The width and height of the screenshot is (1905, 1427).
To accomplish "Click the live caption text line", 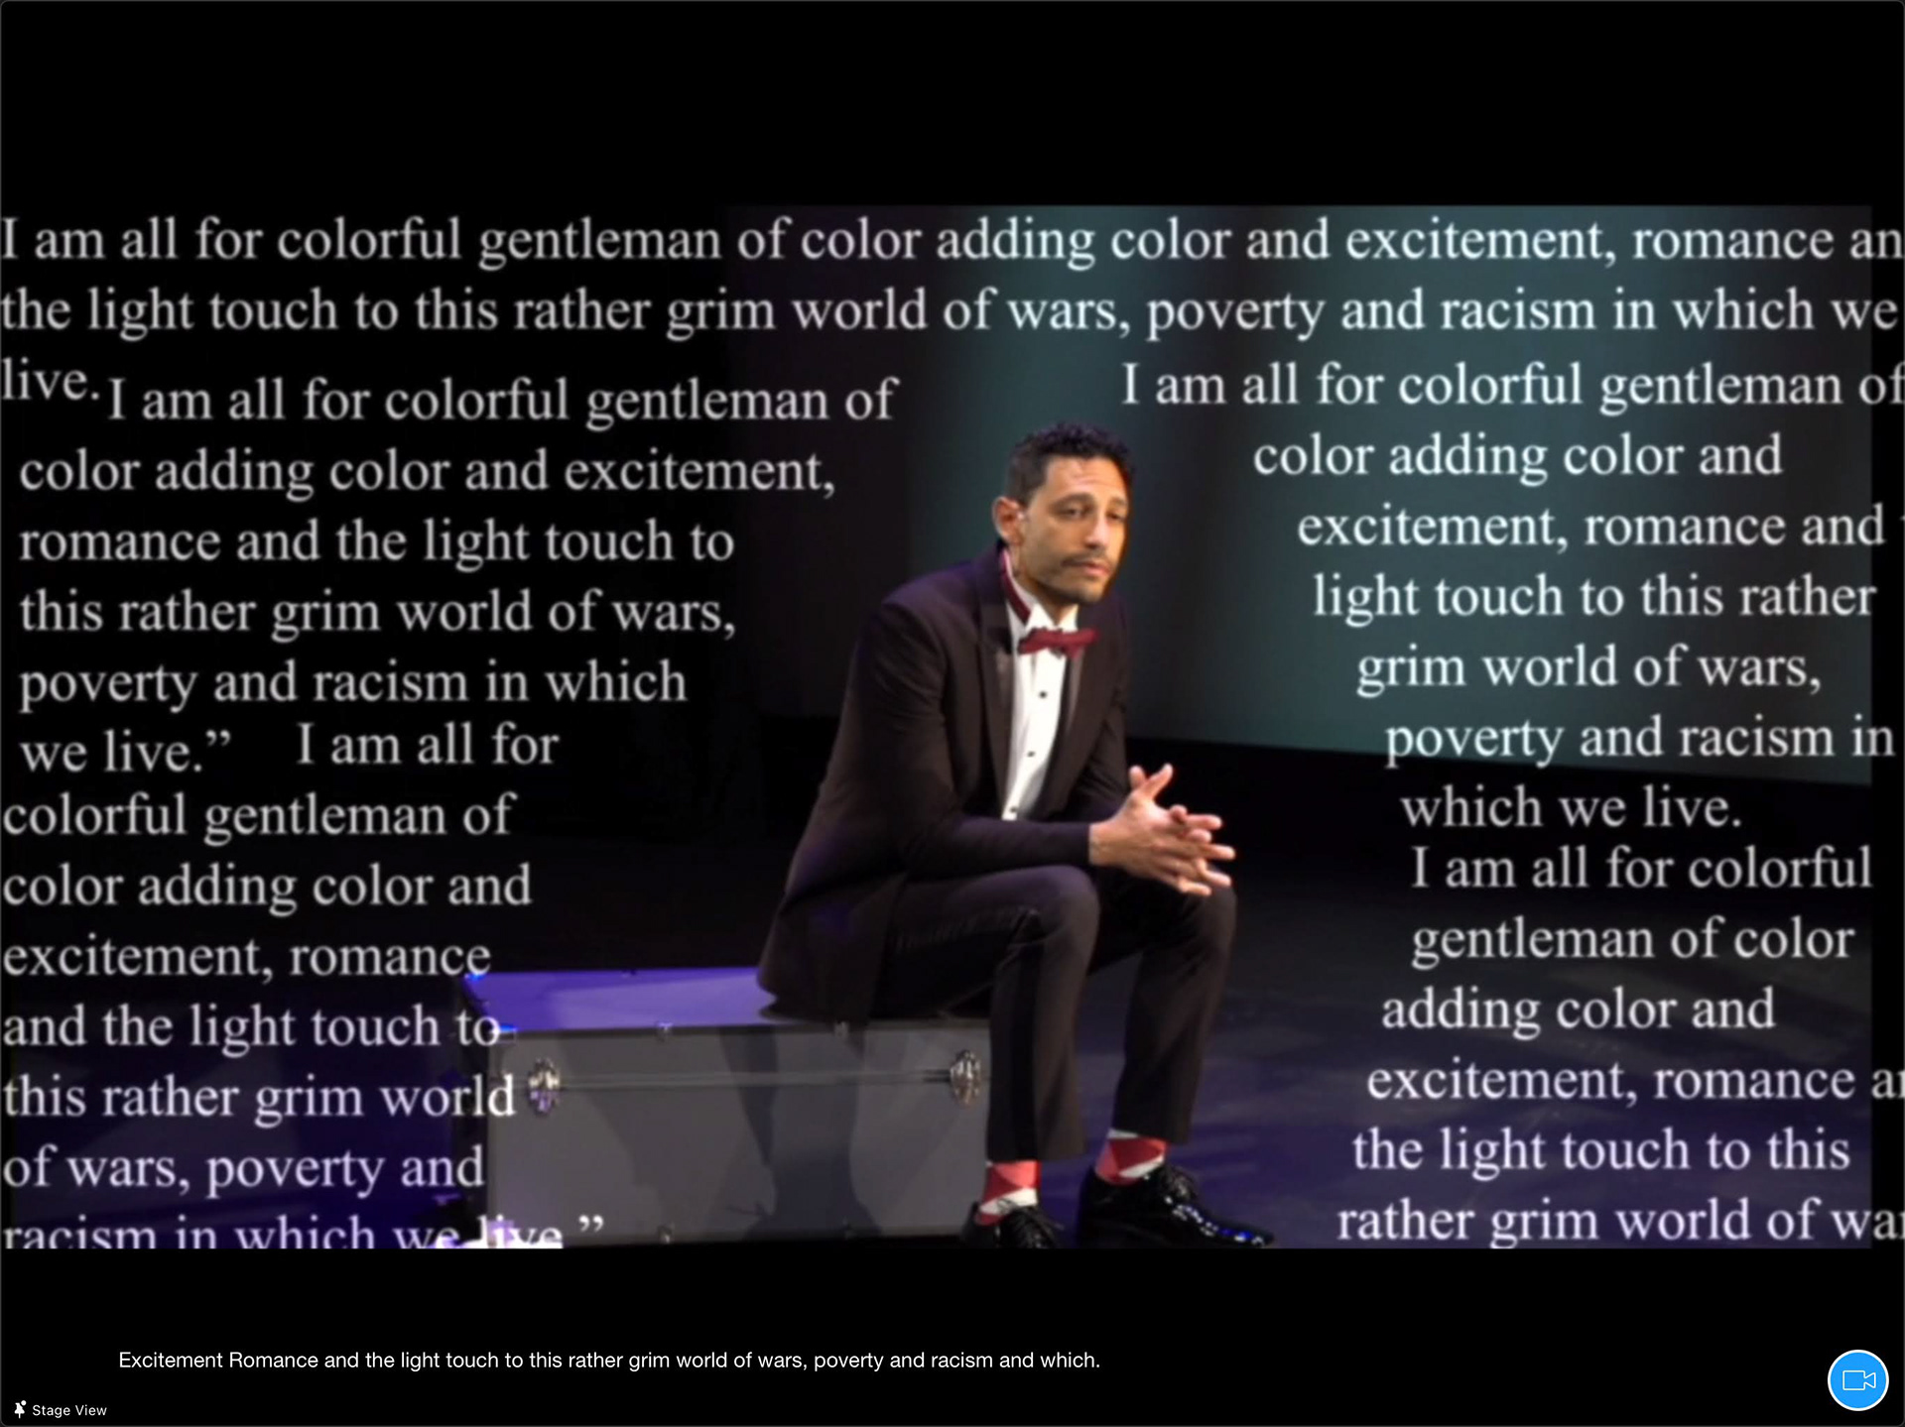I will coord(608,1360).
